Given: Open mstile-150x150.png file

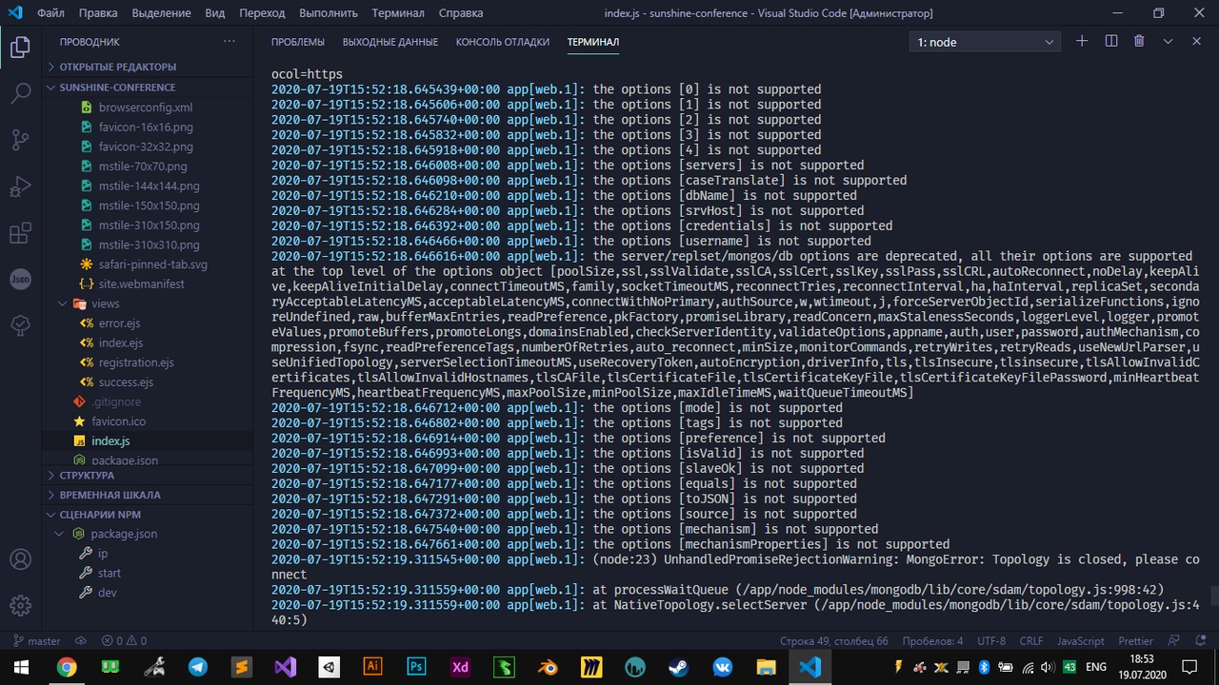Looking at the screenshot, I should click(149, 205).
